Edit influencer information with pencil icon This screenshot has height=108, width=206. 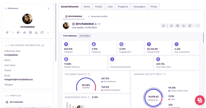pyautogui.click(x=43, y=46)
